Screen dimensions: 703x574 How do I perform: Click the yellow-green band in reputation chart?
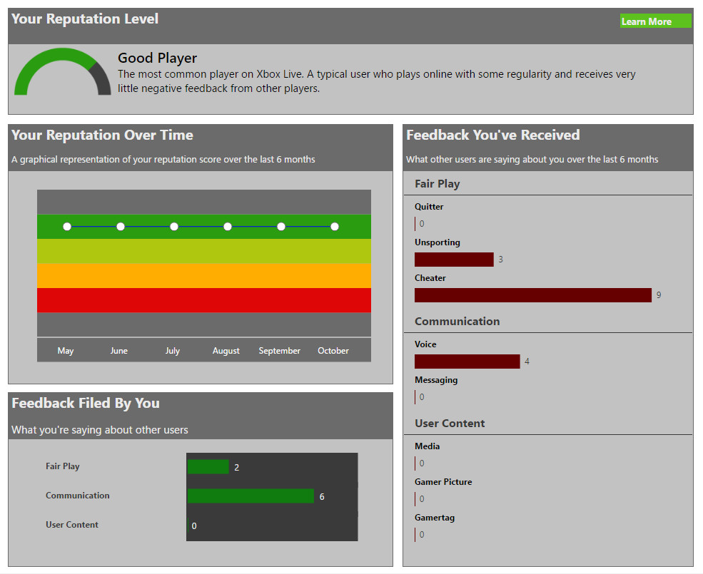click(x=204, y=251)
